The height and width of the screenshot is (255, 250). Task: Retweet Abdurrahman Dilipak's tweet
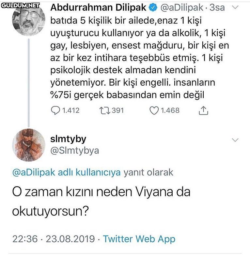click(x=104, y=111)
